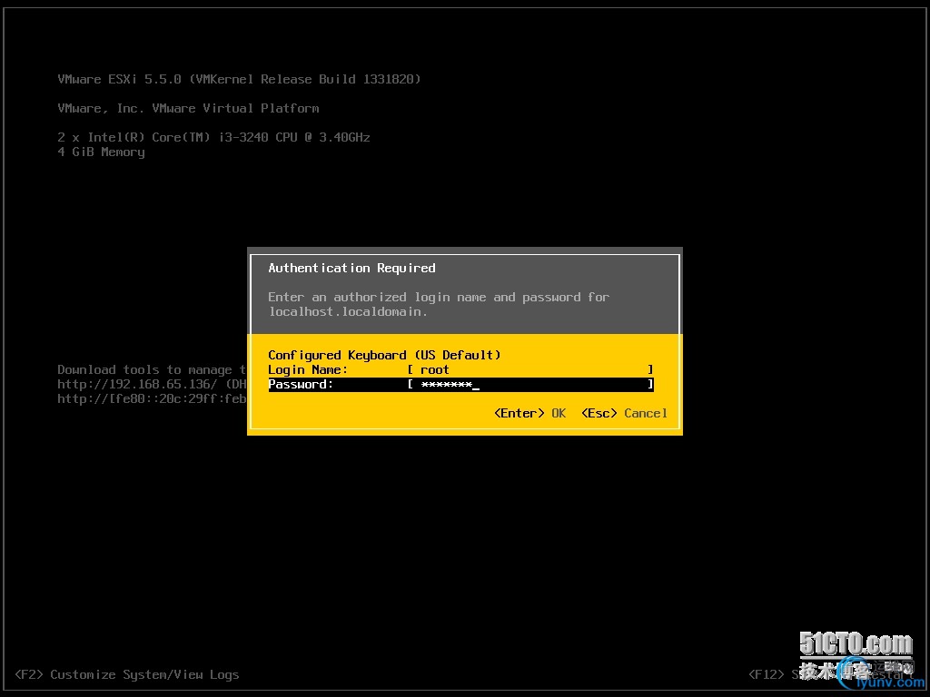Screen dimensions: 930x697
Task: Click the VMware ESXi 5.5.0 build line
Action: click(x=239, y=79)
